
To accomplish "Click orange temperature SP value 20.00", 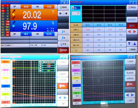I will [26, 7].
